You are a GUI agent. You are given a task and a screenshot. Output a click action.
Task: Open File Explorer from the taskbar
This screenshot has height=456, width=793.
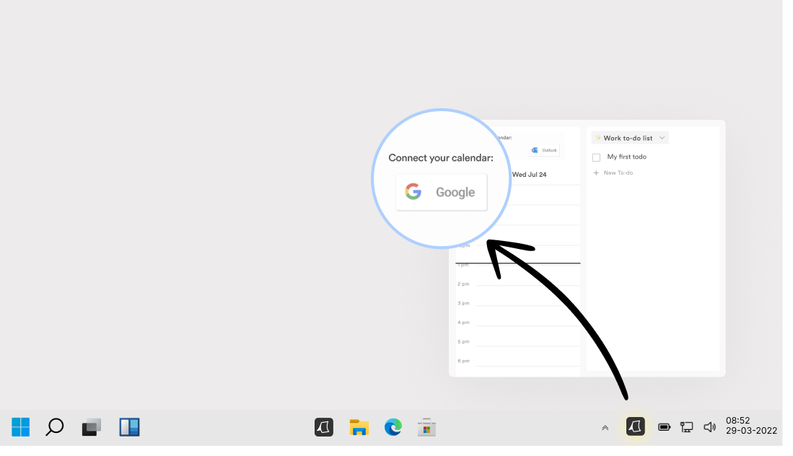coord(359,427)
